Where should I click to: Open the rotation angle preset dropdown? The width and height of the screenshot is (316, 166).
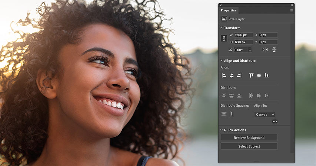(250, 50)
